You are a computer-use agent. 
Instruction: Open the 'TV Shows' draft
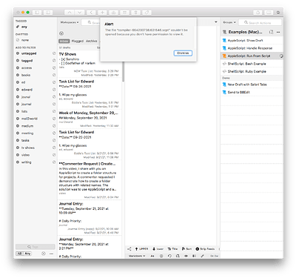pos(90,64)
